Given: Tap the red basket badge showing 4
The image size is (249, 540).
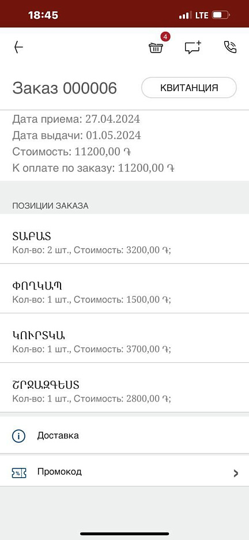Looking at the screenshot, I should 166,36.
